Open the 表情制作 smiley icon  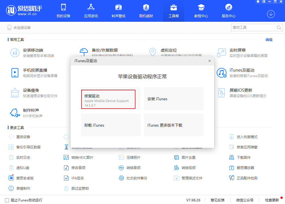pyautogui.click(x=11, y=188)
